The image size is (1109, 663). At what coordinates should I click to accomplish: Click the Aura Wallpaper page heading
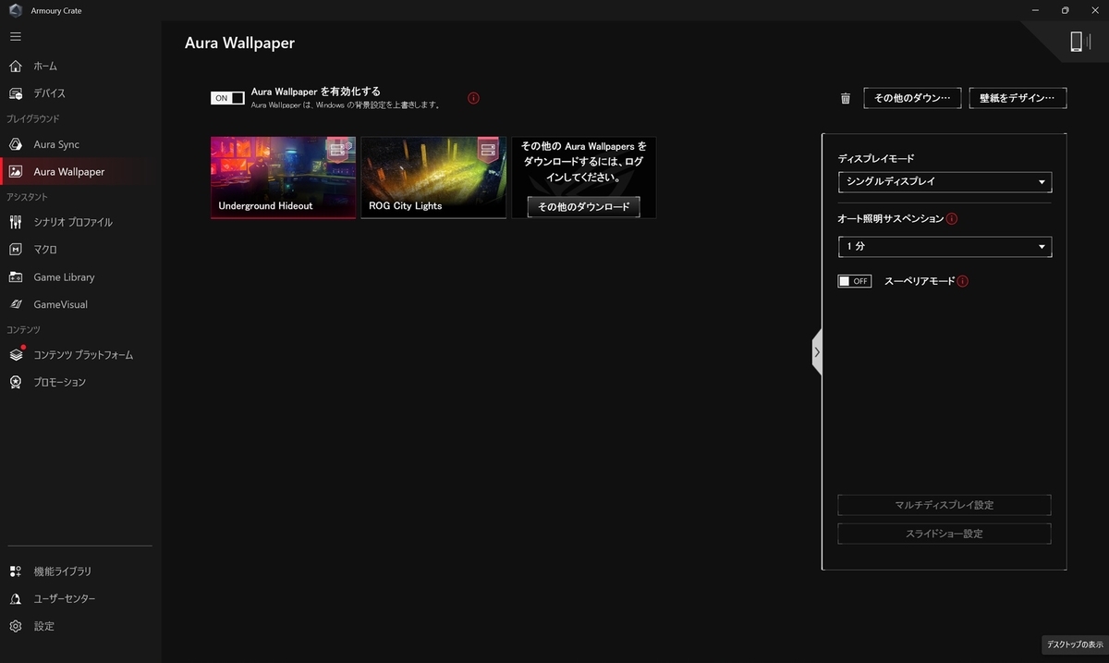point(239,43)
